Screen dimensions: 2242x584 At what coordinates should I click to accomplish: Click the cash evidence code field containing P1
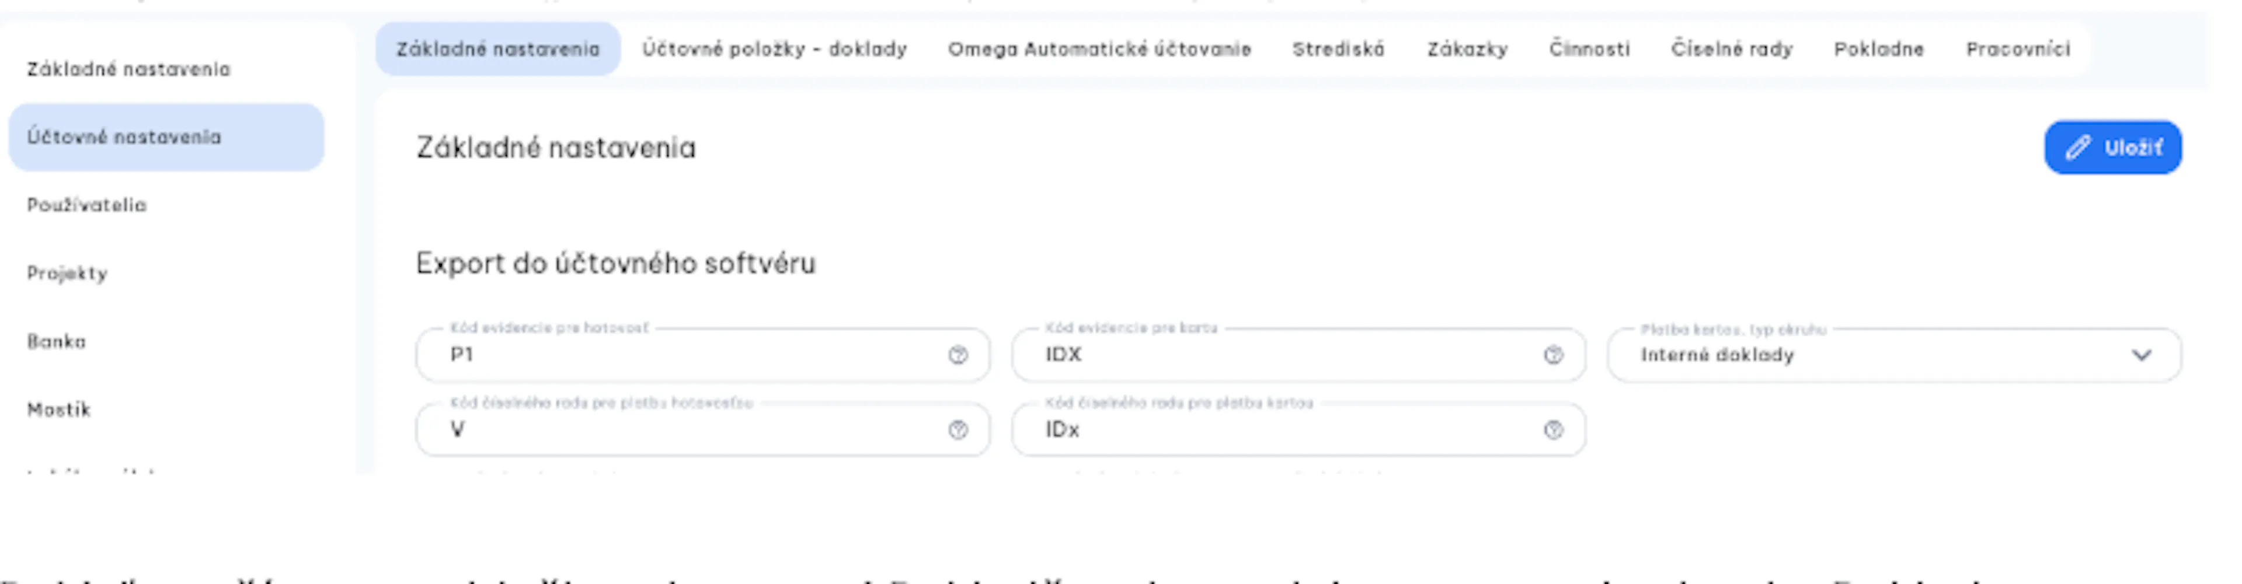click(702, 355)
